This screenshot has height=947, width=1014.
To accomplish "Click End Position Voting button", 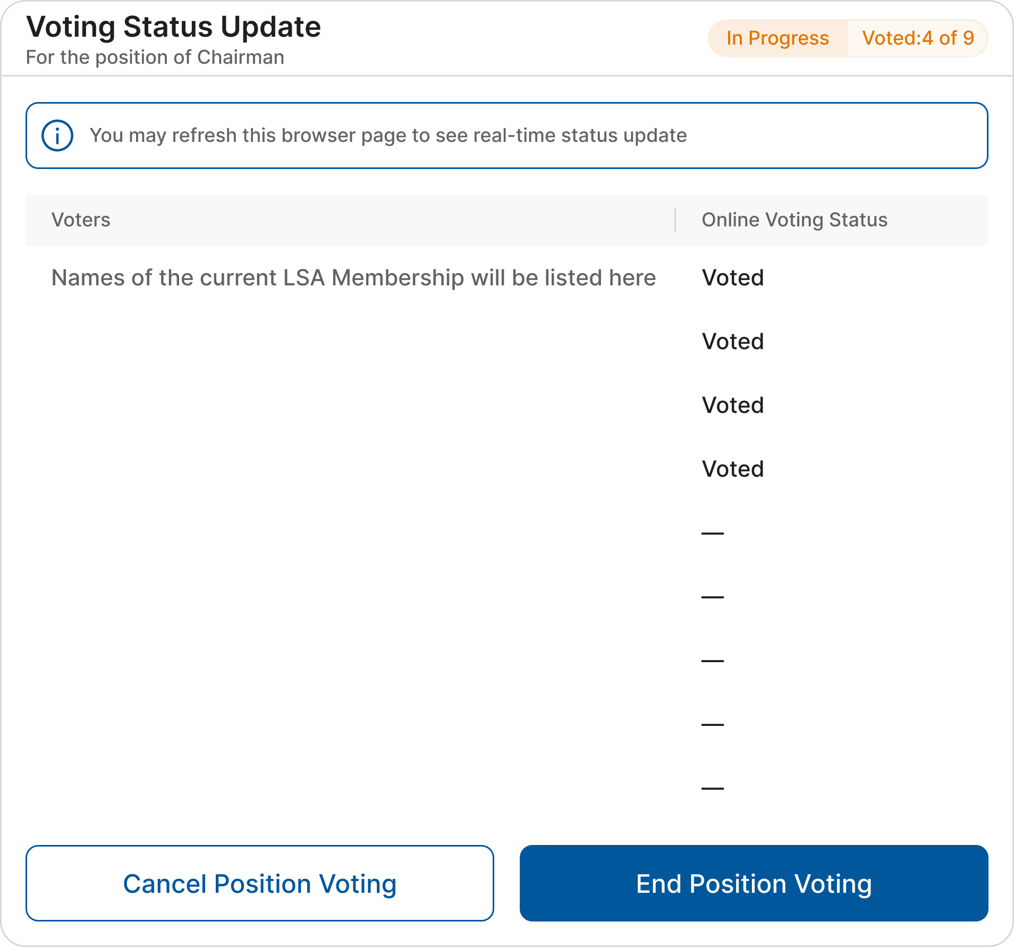I will 754,883.
